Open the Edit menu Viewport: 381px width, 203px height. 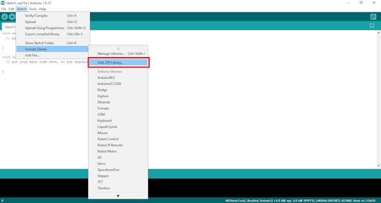tap(11, 9)
